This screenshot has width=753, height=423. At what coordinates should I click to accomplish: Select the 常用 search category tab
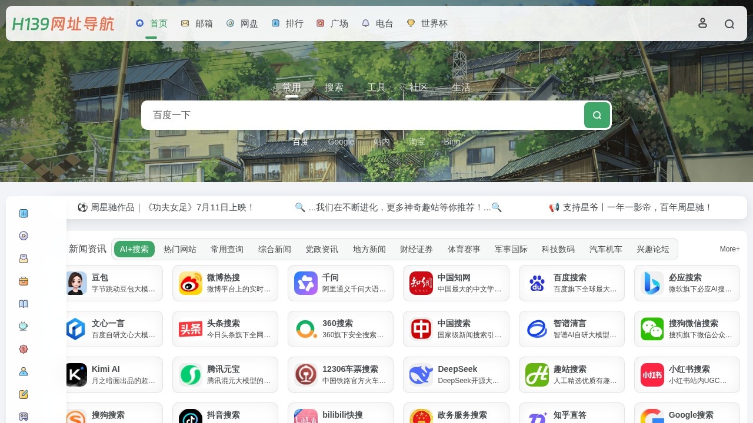[x=292, y=87]
